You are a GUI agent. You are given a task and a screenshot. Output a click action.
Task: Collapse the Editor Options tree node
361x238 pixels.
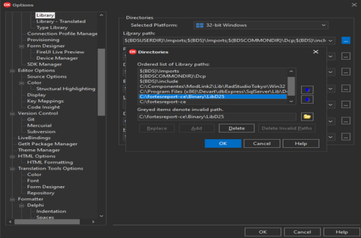[x=12, y=71]
